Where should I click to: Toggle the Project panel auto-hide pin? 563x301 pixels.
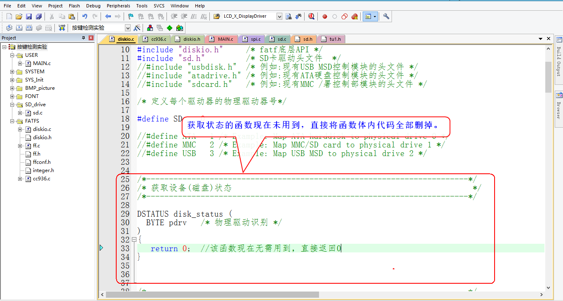83,38
